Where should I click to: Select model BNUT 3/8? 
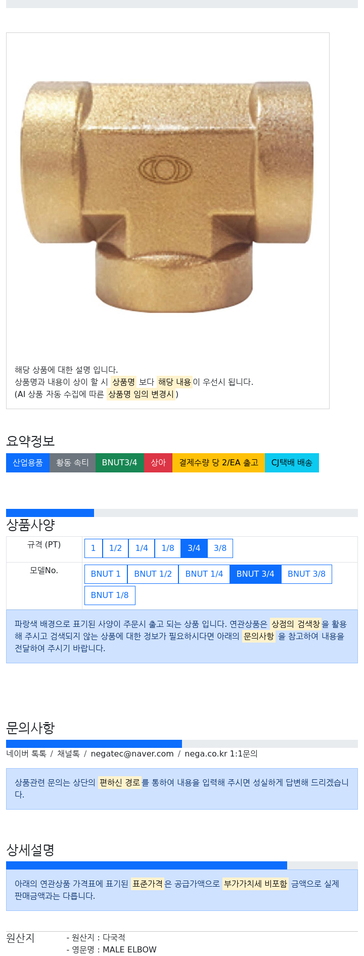tap(306, 574)
